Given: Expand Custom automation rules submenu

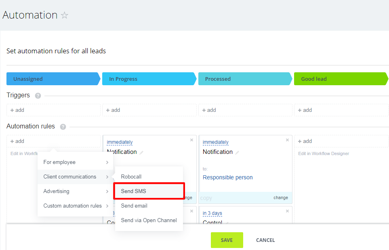Looking at the screenshot, I should [76, 206].
